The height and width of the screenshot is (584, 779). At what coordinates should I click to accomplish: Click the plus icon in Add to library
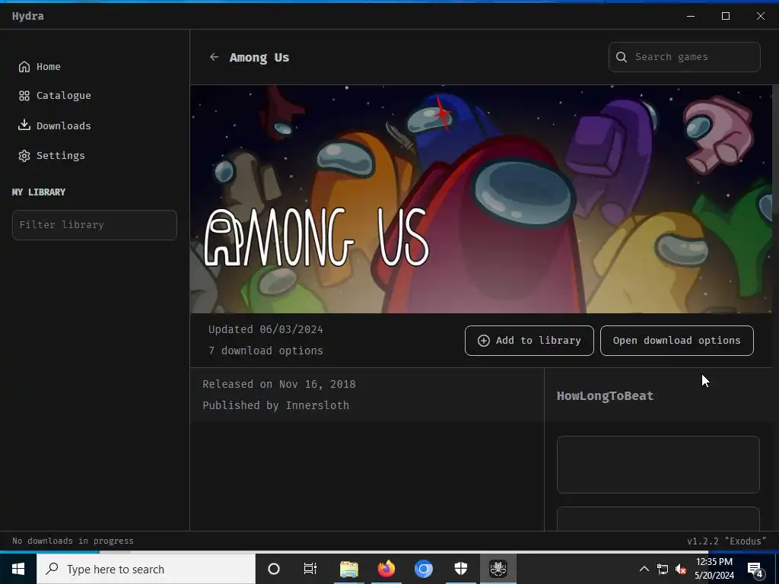coord(483,341)
